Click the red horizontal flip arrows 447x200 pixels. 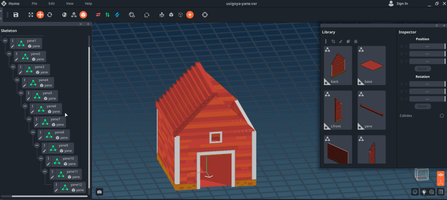pos(98,15)
